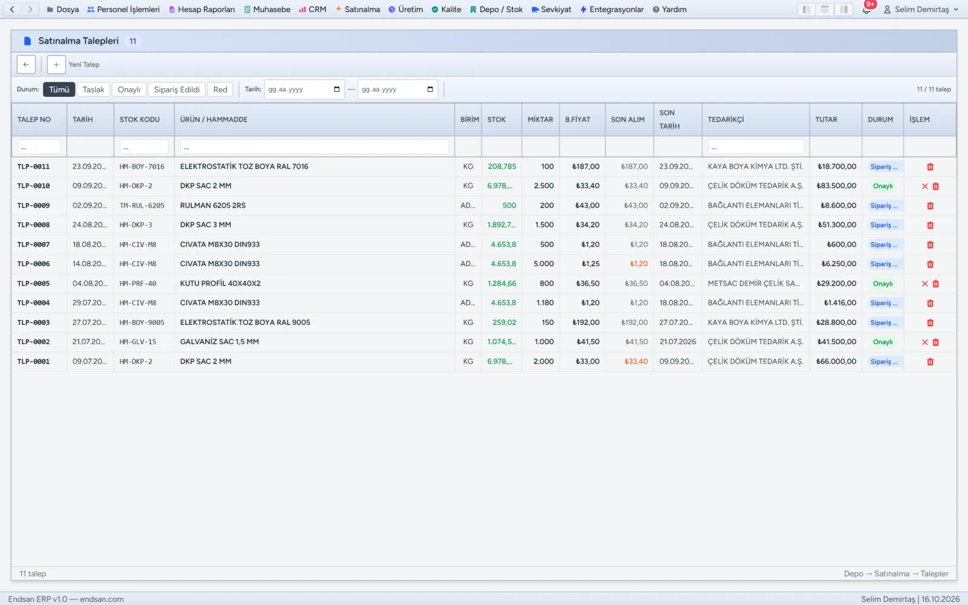Delete request TLP-0010 with trash icon
The height and width of the screenshot is (605, 968).
pos(935,186)
